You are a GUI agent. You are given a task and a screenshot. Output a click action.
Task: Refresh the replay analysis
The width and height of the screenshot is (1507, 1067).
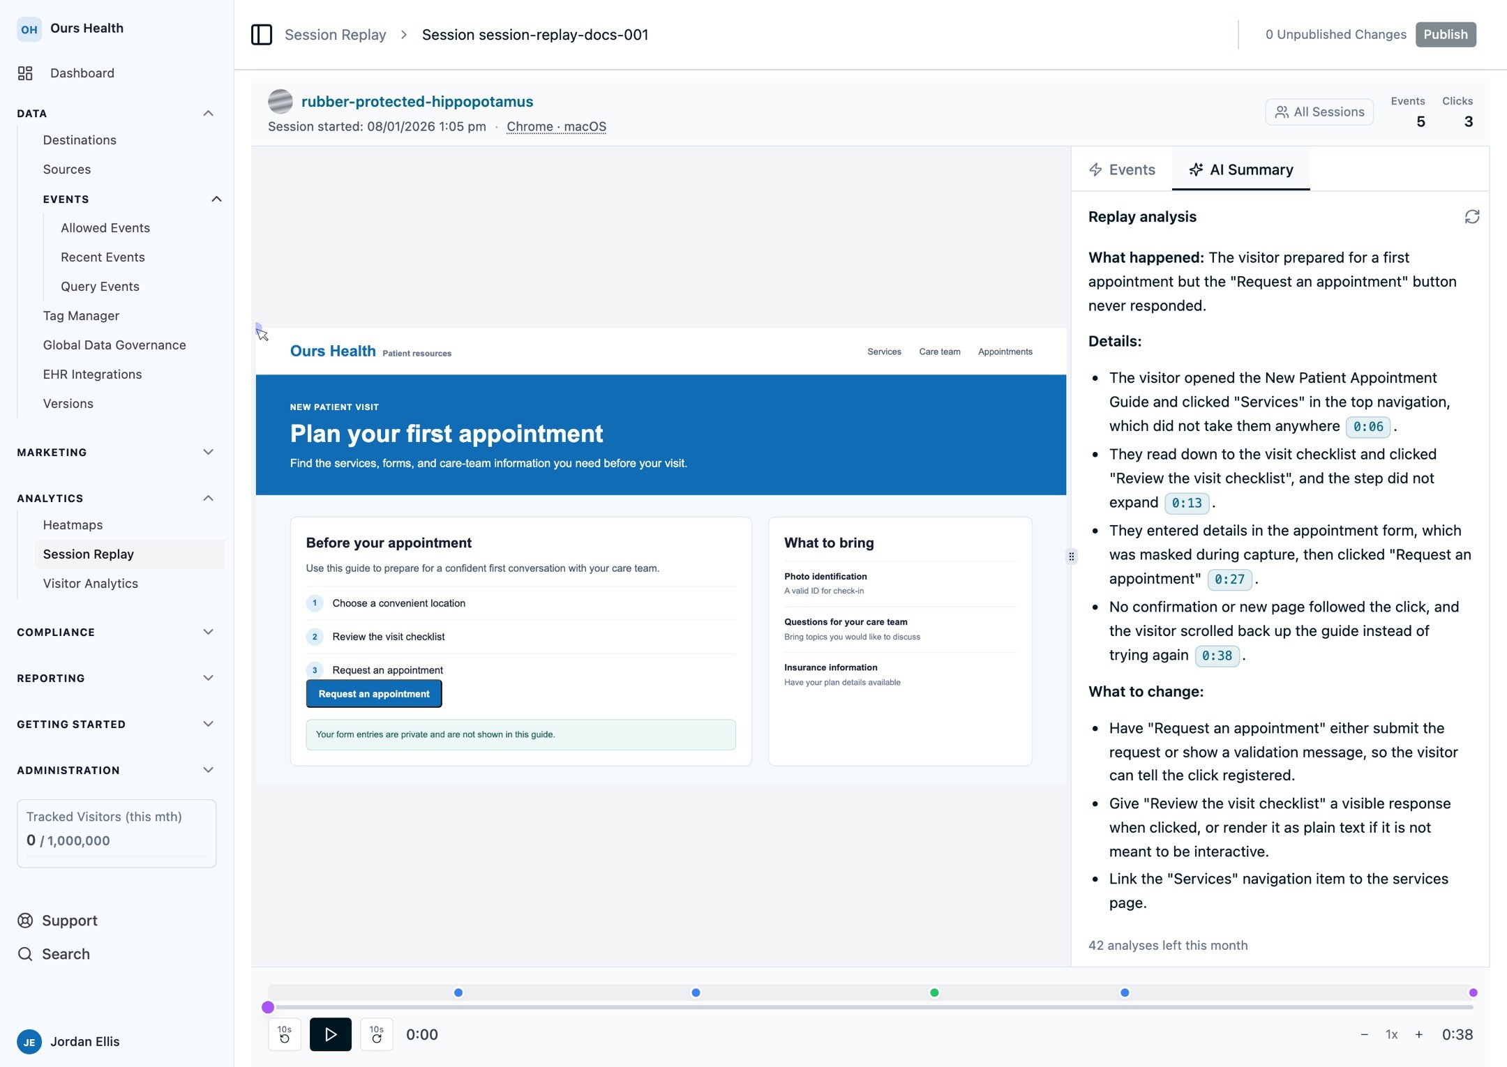[x=1472, y=217]
